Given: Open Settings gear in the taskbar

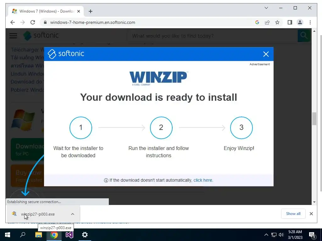Looking at the screenshot, I should 85,235.
